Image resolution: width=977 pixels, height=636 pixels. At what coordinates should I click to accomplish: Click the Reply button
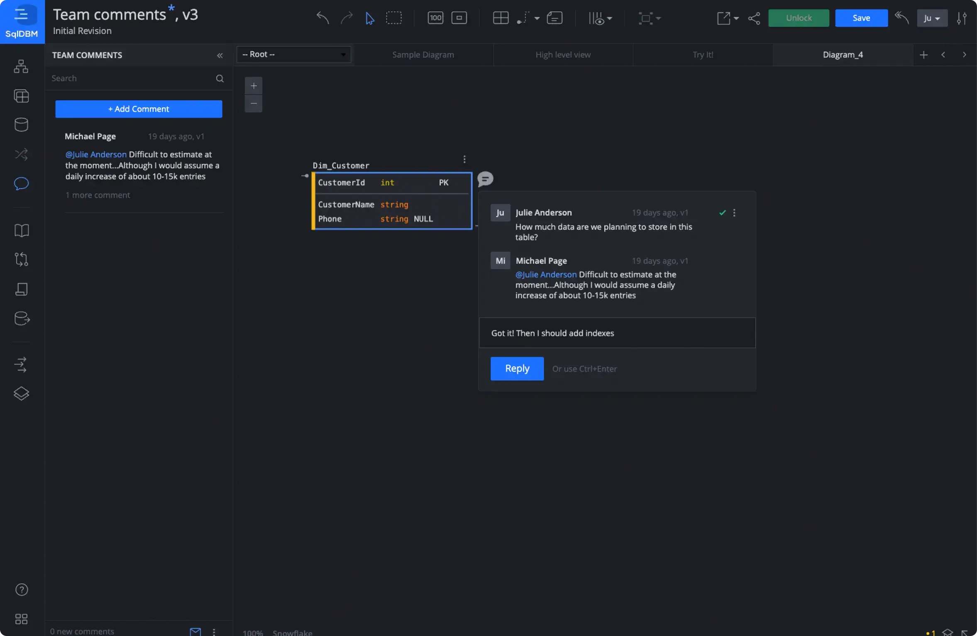pos(517,368)
